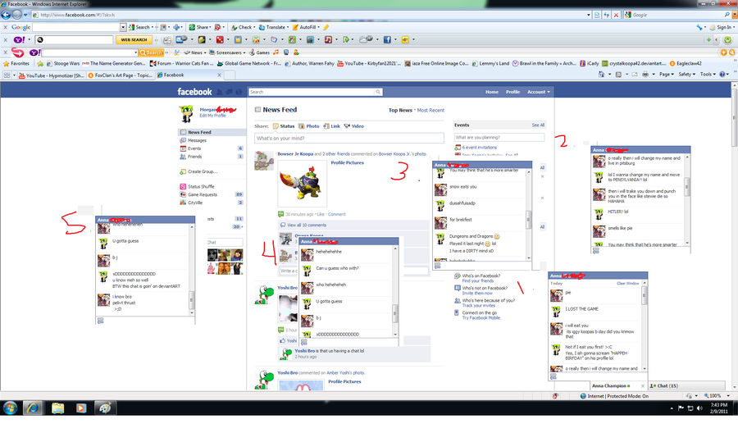Click the Favorites star icon
This screenshot has height=442, width=738.
6,63
